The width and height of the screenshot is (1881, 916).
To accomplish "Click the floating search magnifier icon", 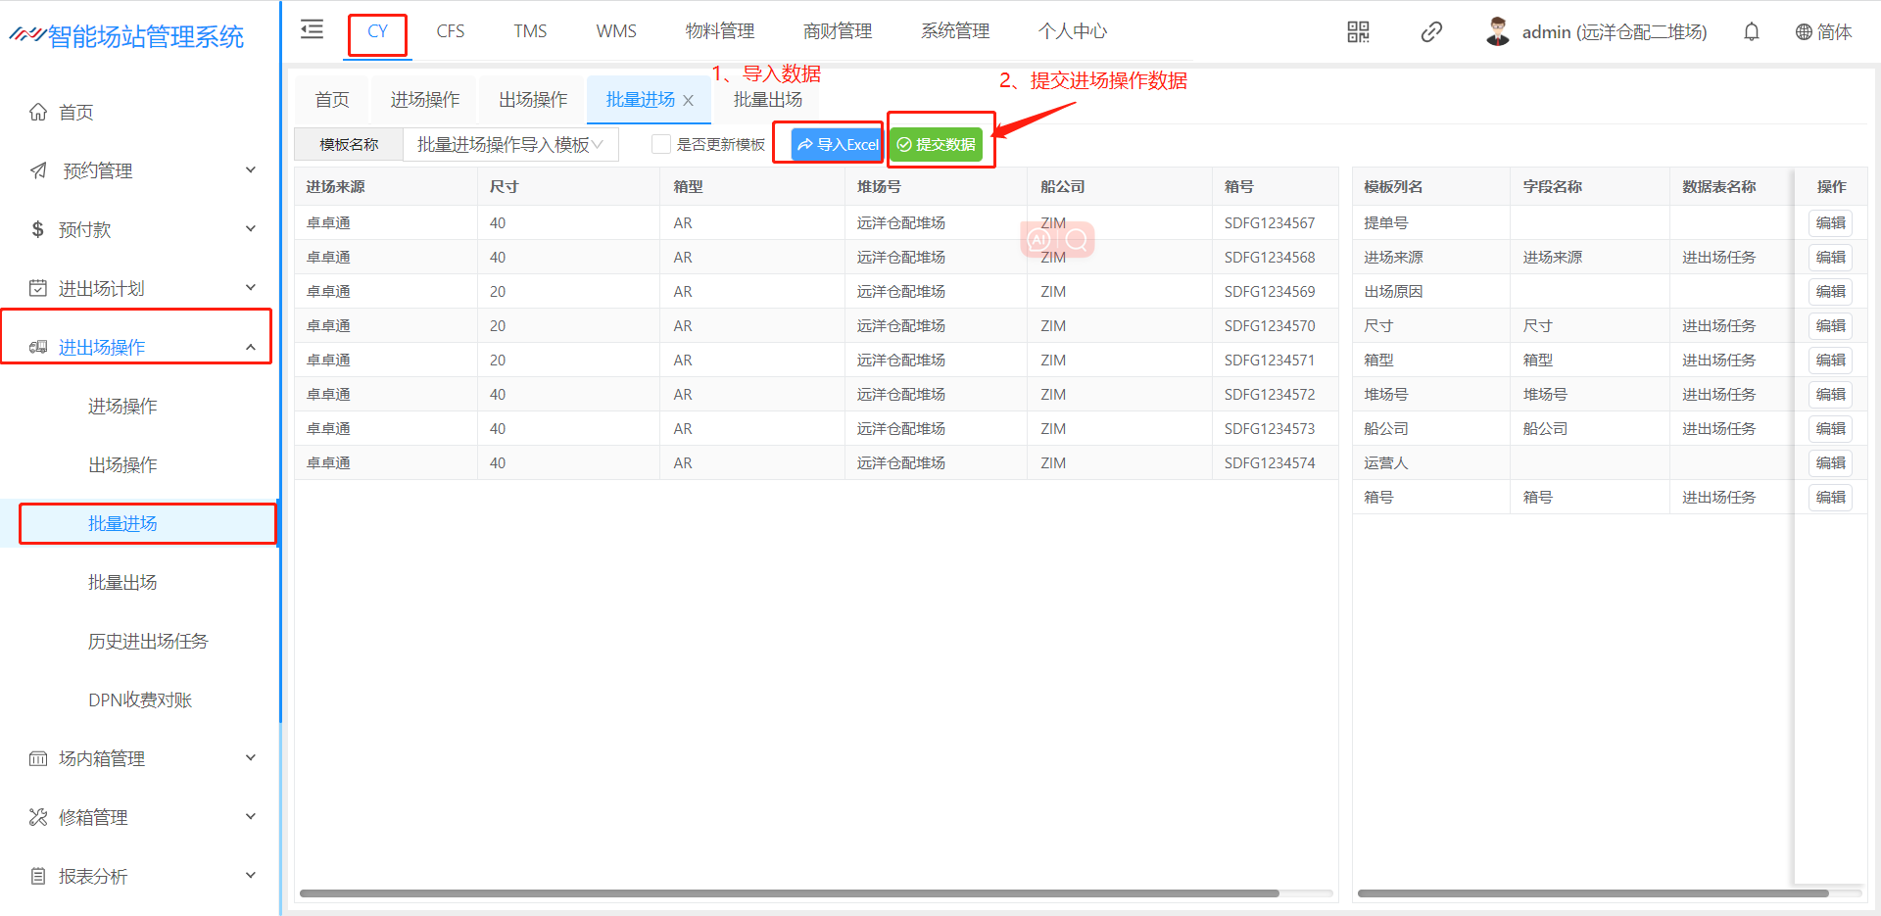I will 1076,239.
